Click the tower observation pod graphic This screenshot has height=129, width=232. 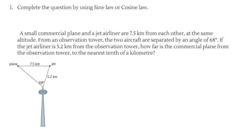point(43,92)
